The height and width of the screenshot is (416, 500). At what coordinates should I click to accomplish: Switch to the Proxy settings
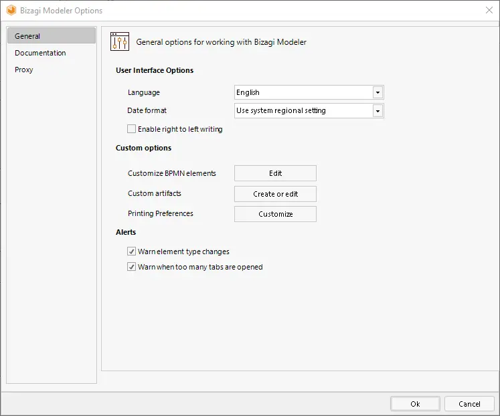tap(23, 70)
